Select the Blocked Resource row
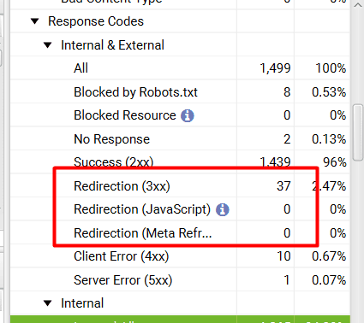The height and width of the screenshot is (323, 364). point(180,115)
